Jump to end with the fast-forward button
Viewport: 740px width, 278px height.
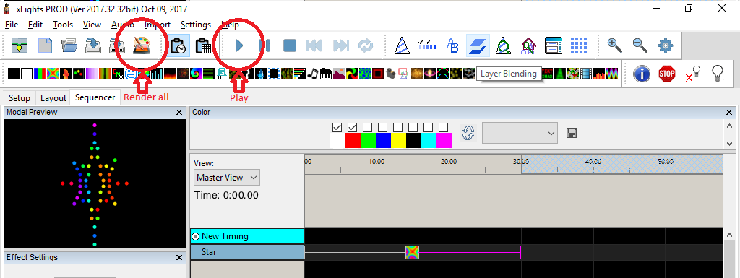(341, 45)
